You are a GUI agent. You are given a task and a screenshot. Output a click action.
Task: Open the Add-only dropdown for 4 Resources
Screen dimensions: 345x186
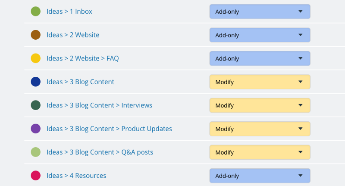260,176
